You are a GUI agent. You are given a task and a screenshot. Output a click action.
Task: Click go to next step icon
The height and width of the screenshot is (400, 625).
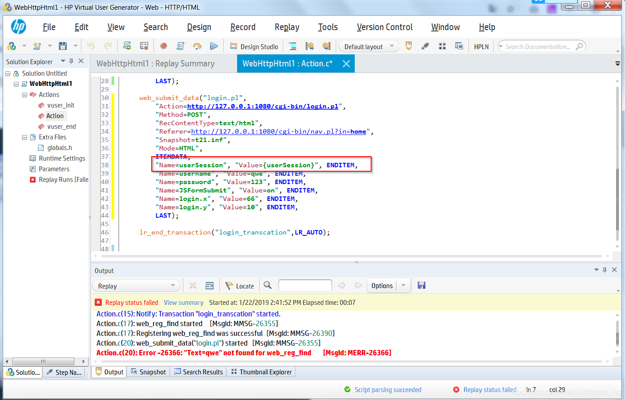[326, 46]
